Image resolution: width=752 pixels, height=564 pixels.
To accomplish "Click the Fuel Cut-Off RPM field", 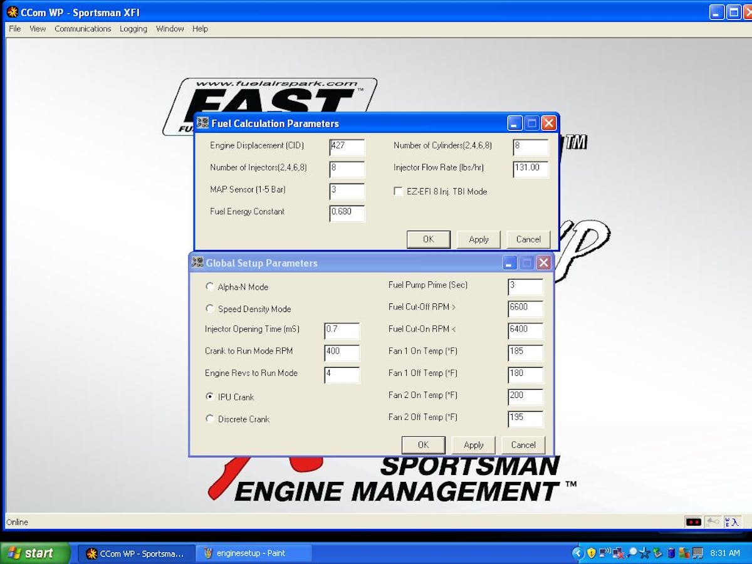I will point(525,308).
